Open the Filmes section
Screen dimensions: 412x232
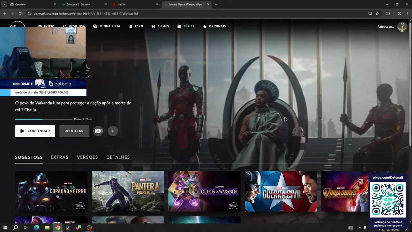[160, 26]
